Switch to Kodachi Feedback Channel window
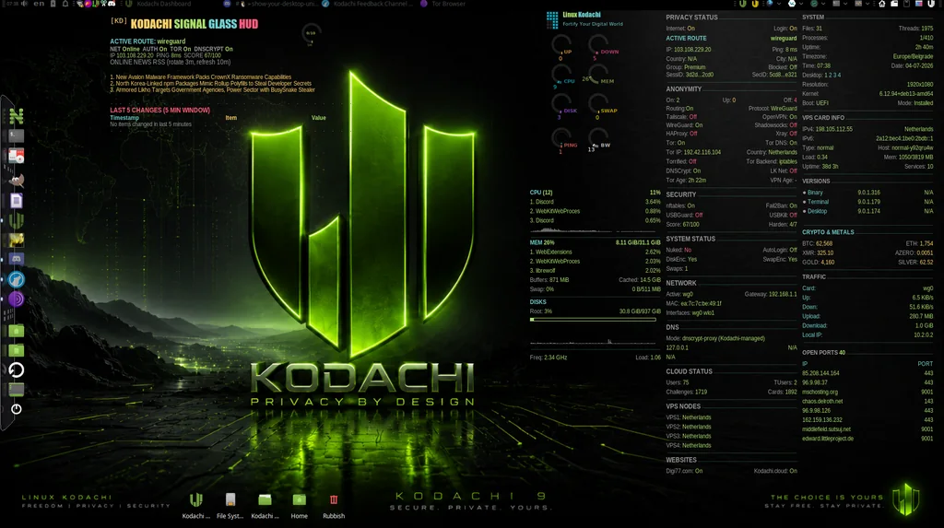The width and height of the screenshot is (944, 528). click(x=367, y=4)
